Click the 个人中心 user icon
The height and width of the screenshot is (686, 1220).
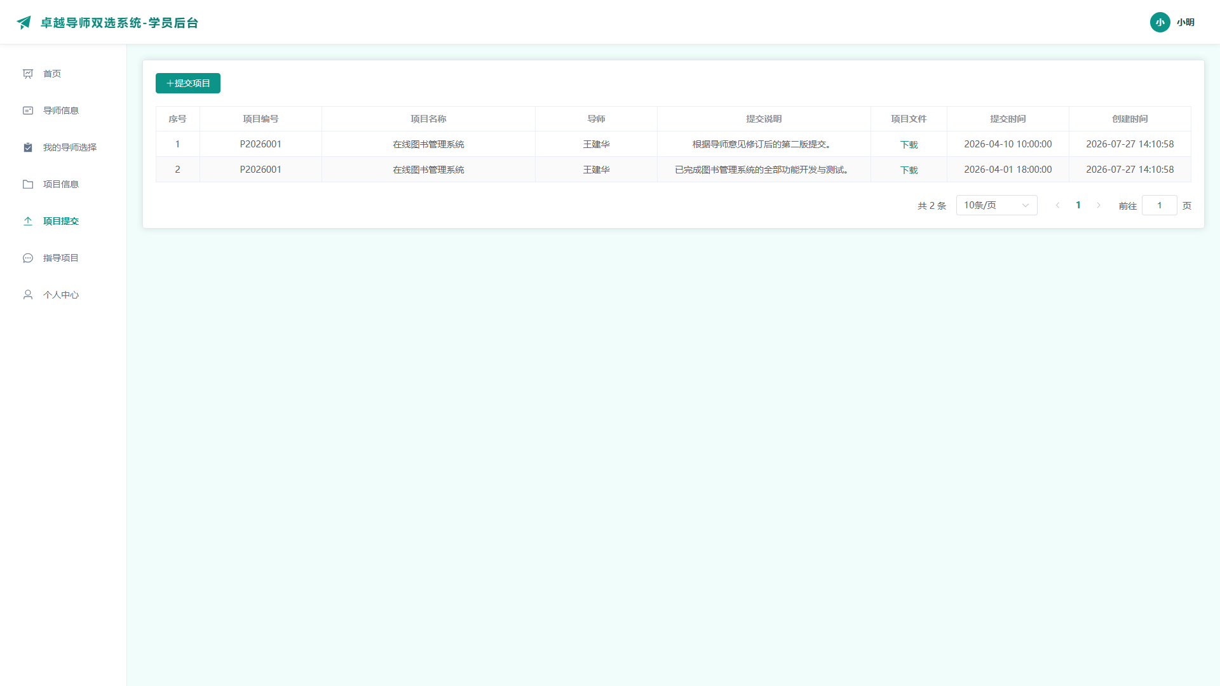click(x=28, y=295)
